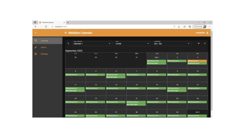
Task: Select the day number Sep 1
Action: click(x=157, y=57)
